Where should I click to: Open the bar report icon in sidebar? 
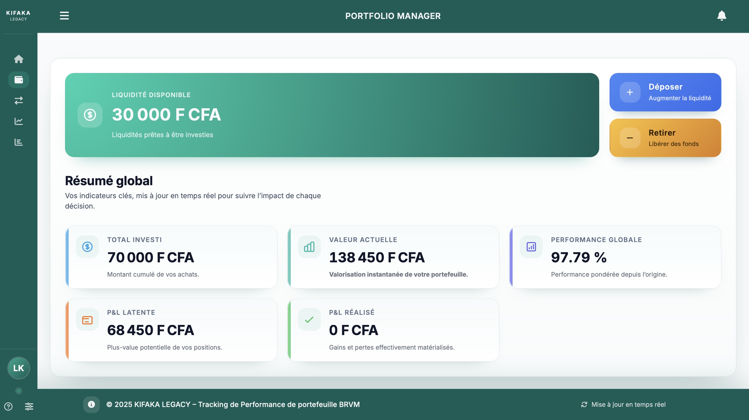[19, 142]
